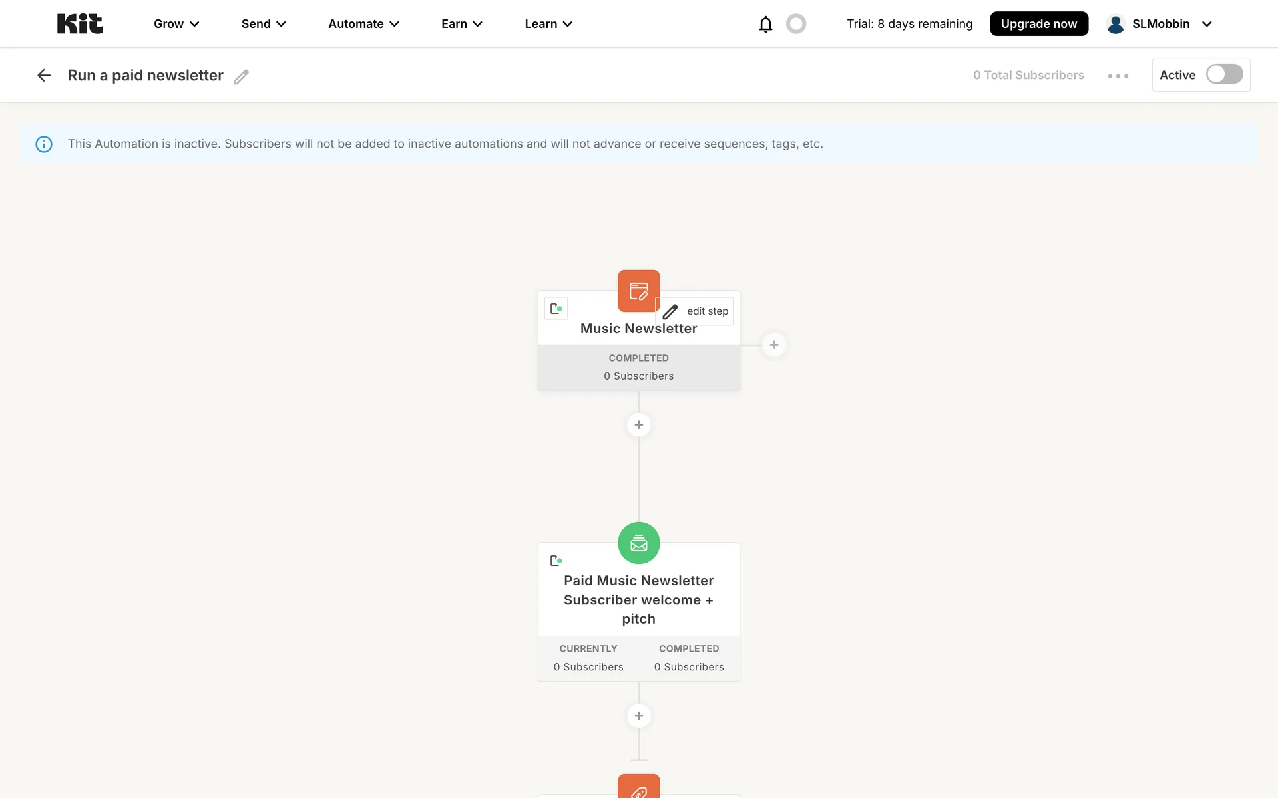The image size is (1278, 798).
Task: Open the three-dot more options menu
Action: (x=1118, y=76)
